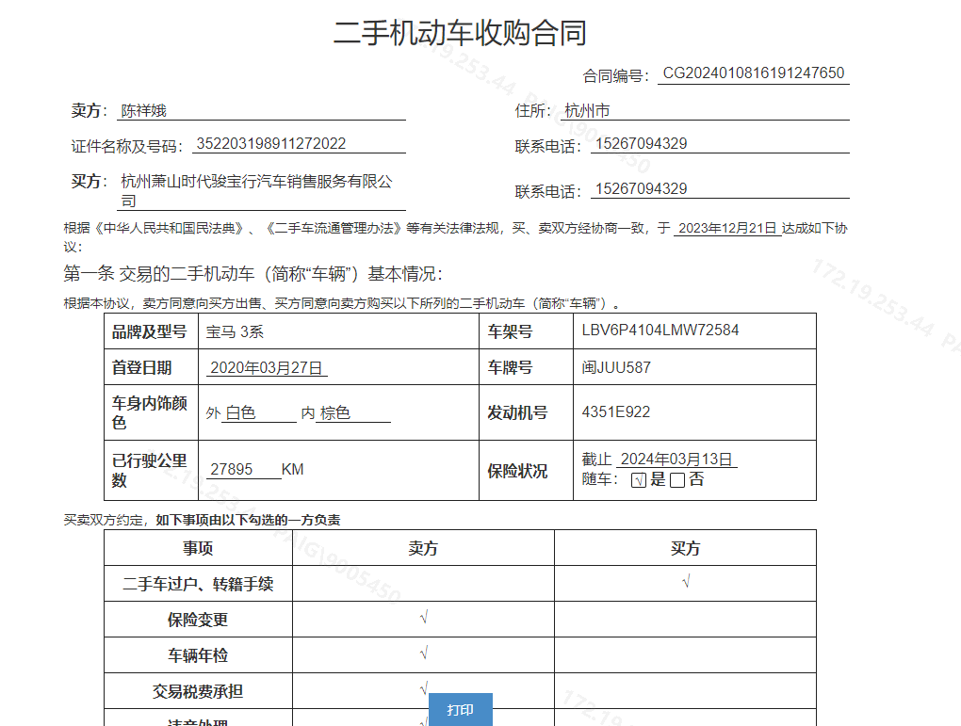The height and width of the screenshot is (726, 961).
Task: Click the 证件名称及号码 label
Action: tap(127, 147)
